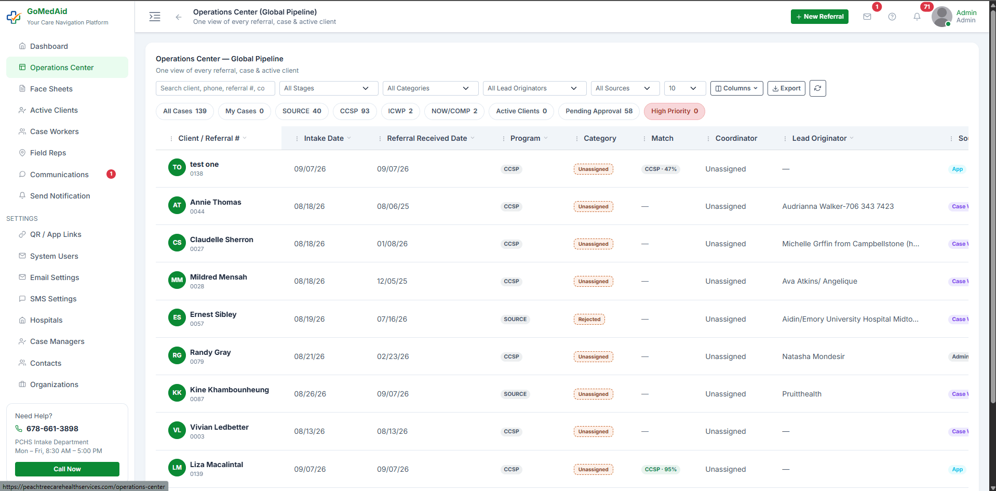The image size is (996, 491).
Task: Select the CCSP 93 filter tab
Action: click(x=355, y=111)
